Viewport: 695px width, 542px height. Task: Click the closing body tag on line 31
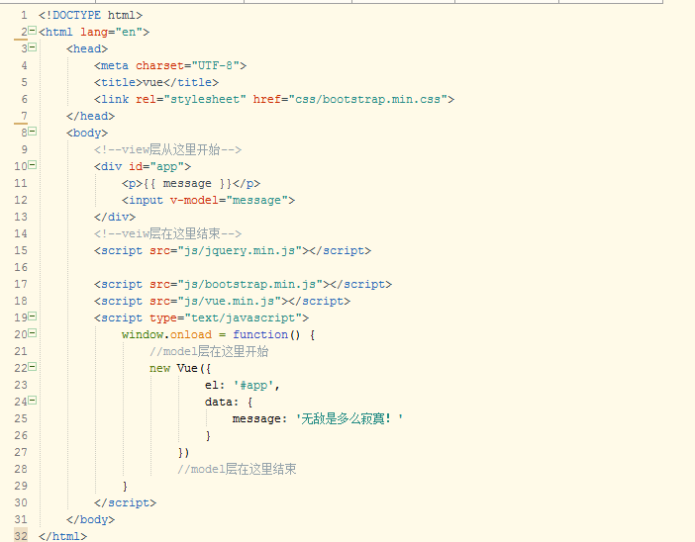pyautogui.click(x=90, y=519)
